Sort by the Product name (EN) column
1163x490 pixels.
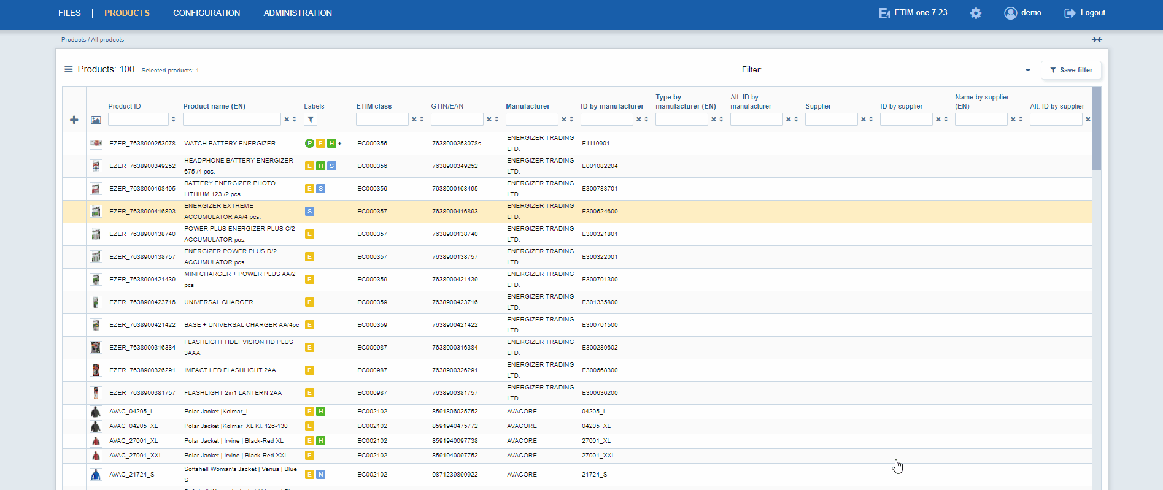tap(295, 120)
